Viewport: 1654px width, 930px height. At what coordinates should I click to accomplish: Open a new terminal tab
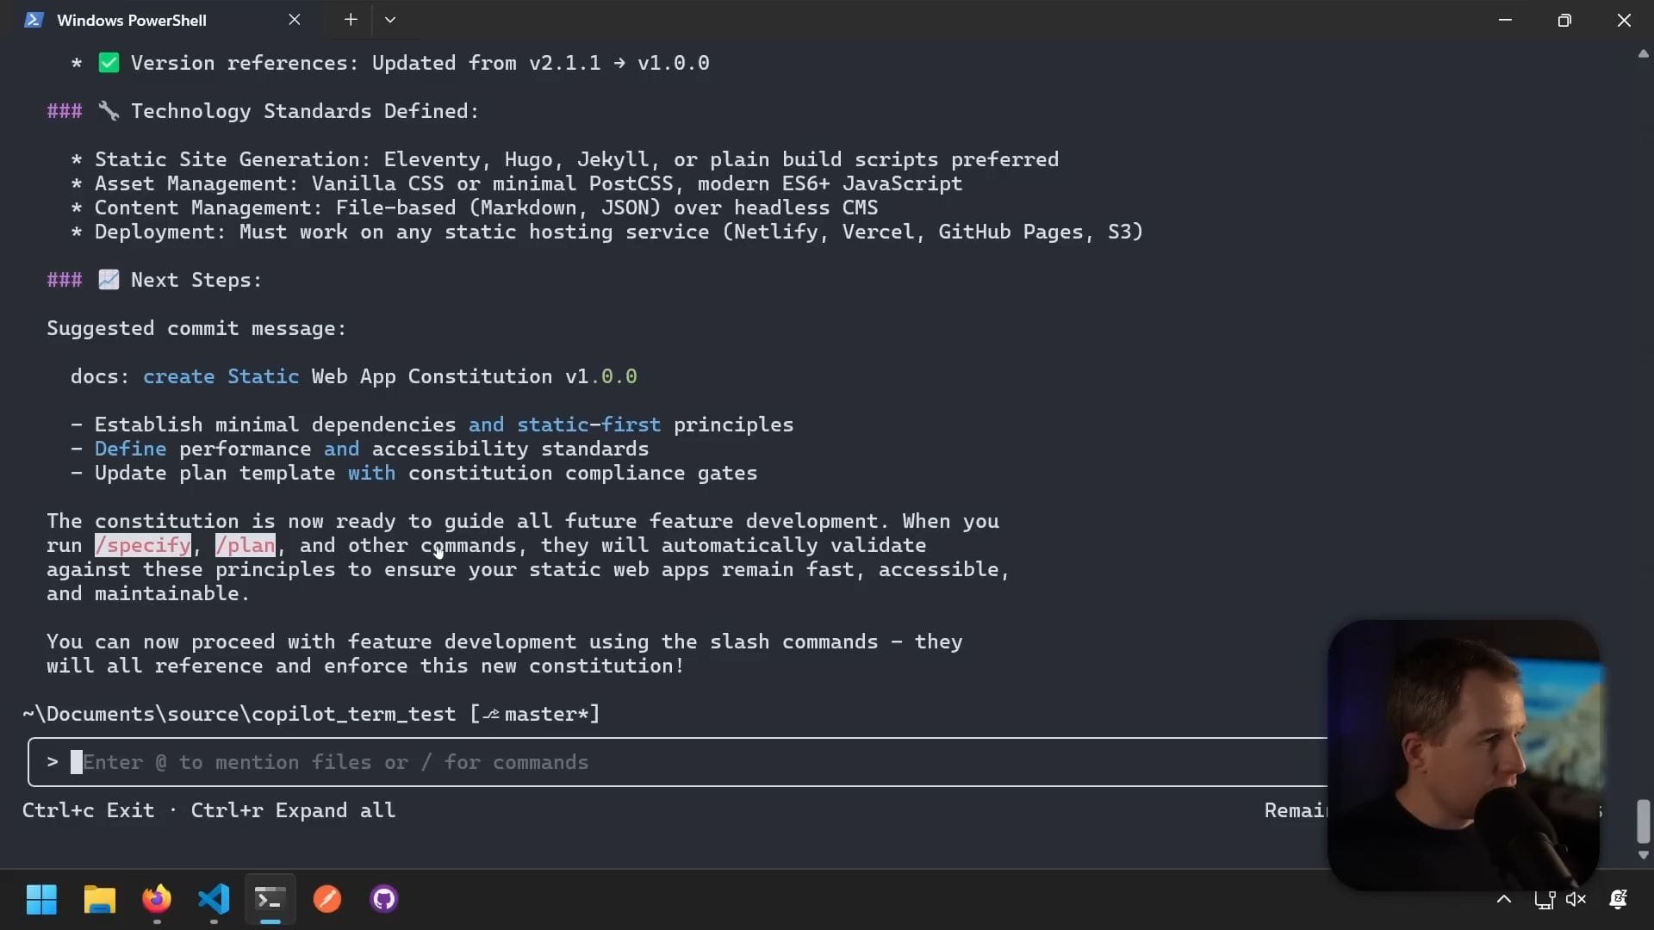351,20
